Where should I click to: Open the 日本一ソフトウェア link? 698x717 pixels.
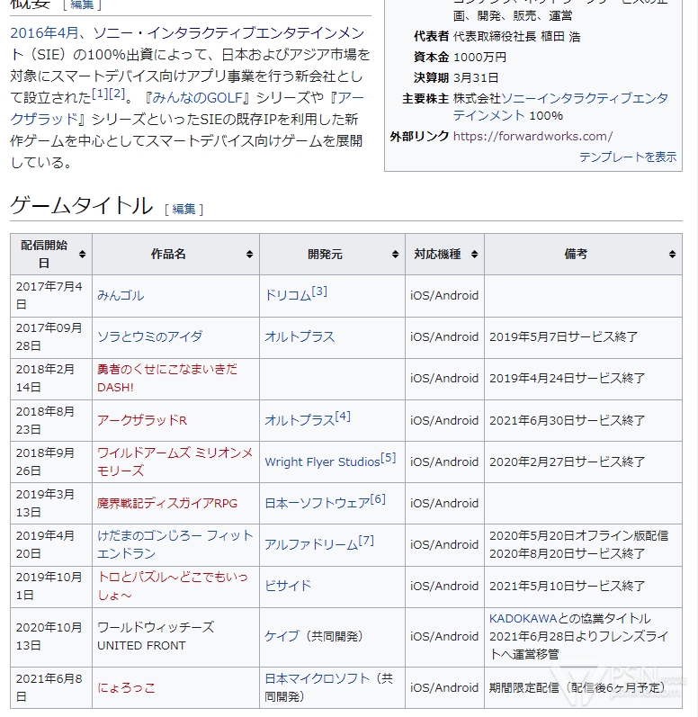[318, 504]
